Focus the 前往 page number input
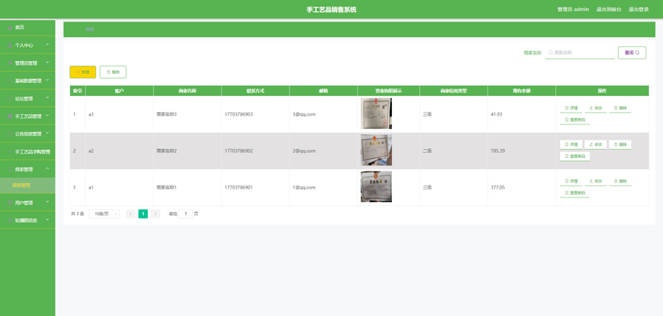This screenshot has height=316, width=663. pyautogui.click(x=186, y=214)
